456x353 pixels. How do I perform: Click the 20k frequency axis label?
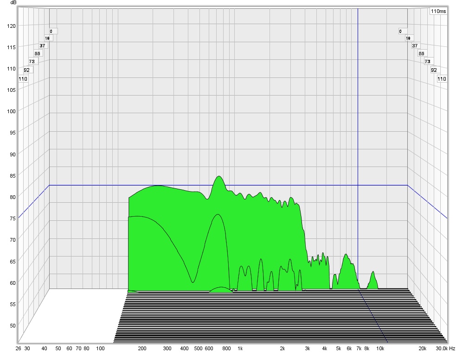pos(423,348)
